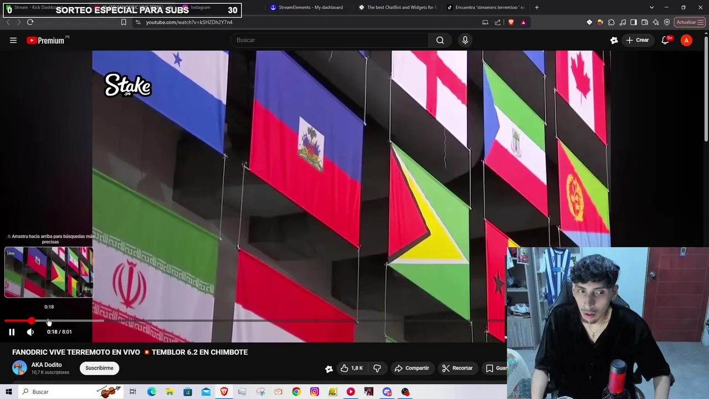Open account avatar menu
Viewport: 709px width, 399px height.
coord(686,40)
